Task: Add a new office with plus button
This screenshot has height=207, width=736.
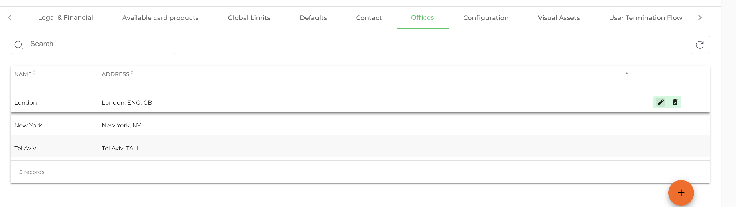Action: [681, 193]
